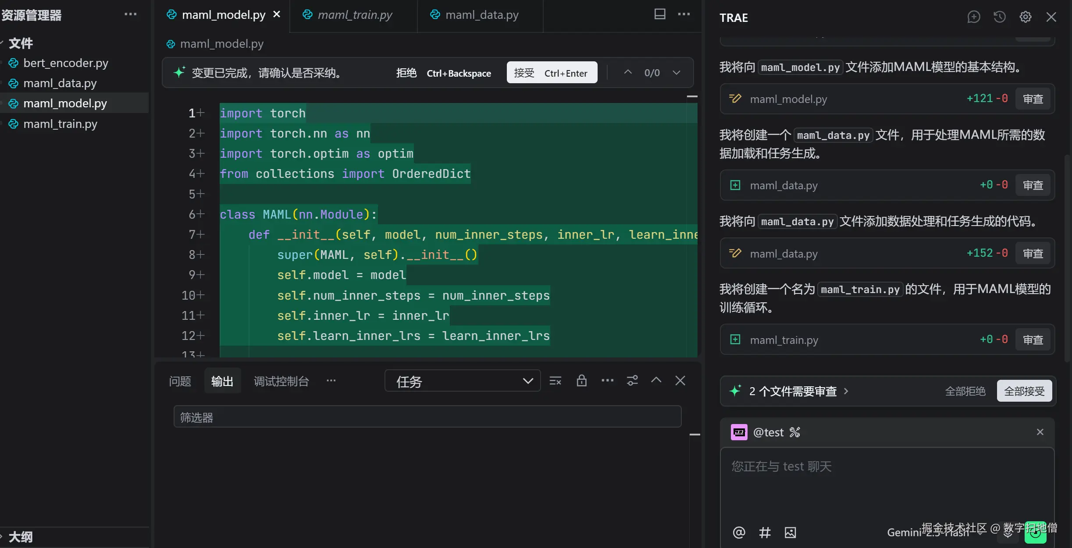Open the filter settings sliders icon in output panel
Screen dimensions: 1072x548
[x=632, y=381]
